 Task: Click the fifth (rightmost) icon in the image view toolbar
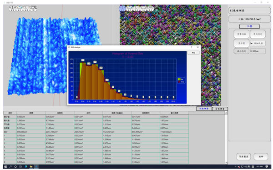151,9
